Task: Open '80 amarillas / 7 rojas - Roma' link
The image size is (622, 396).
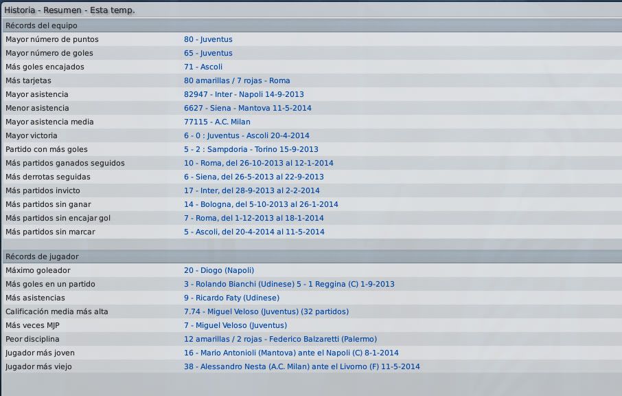Action: click(237, 80)
